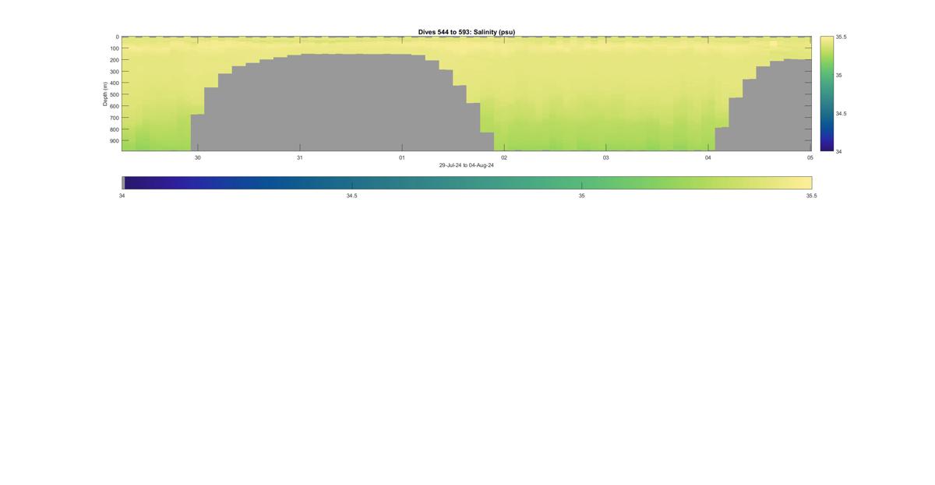Click the x-axis date tick "02"

[504, 158]
